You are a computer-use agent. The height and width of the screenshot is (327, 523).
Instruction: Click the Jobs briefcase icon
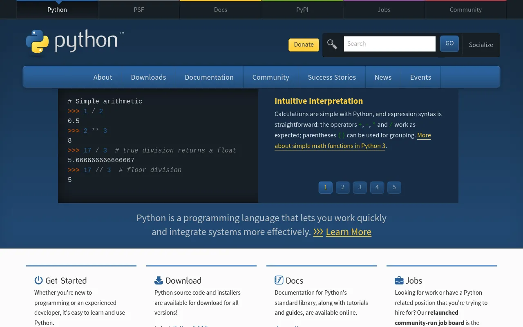pos(399,280)
